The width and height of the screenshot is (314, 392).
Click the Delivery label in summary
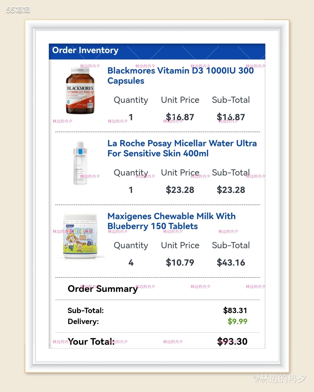(x=83, y=321)
